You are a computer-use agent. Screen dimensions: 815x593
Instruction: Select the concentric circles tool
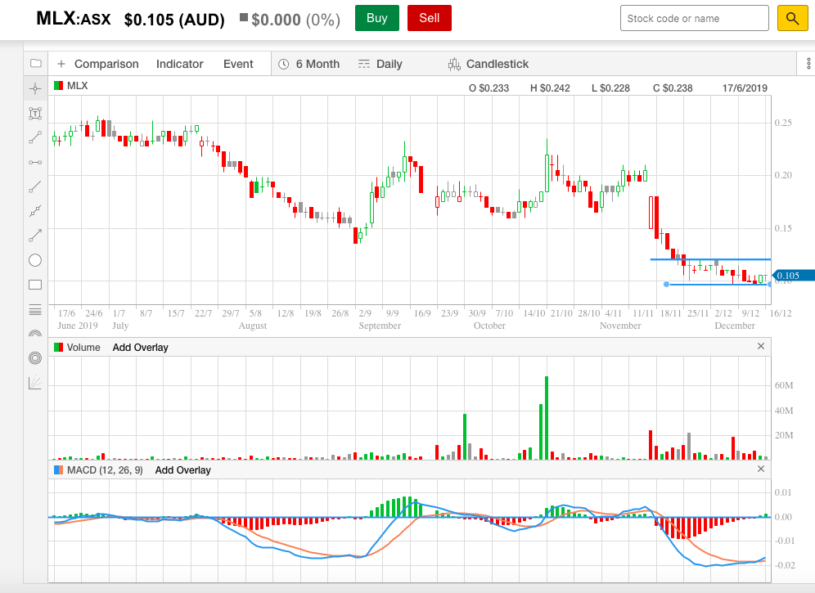(x=35, y=357)
